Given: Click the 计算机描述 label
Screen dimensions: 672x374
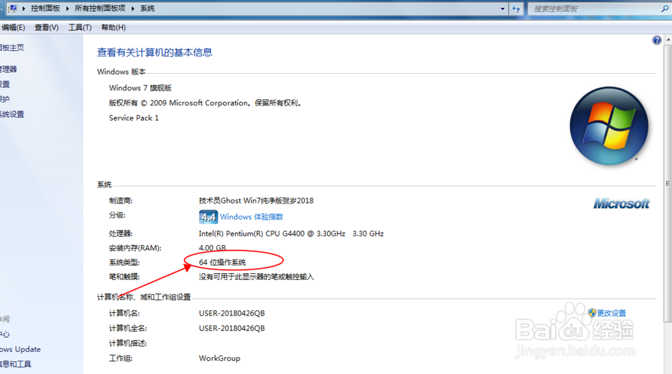Looking at the screenshot, I should coord(128,343).
